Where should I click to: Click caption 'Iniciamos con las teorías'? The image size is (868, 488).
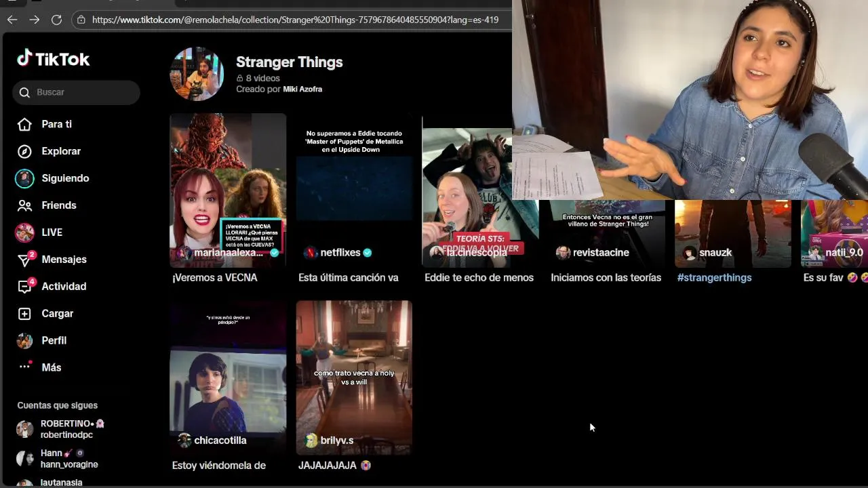(606, 278)
